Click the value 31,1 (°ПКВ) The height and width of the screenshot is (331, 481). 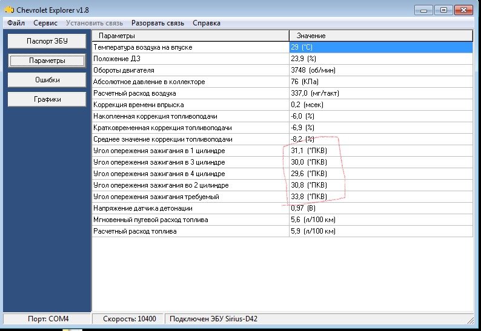coord(309,151)
